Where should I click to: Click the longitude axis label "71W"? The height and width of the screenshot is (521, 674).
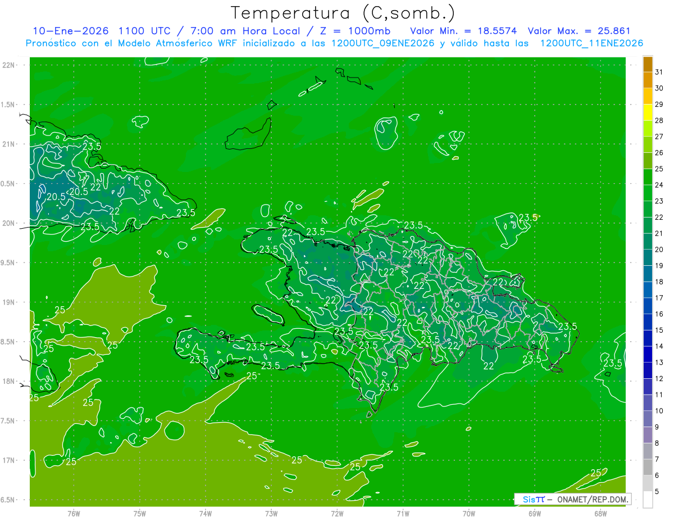403,513
